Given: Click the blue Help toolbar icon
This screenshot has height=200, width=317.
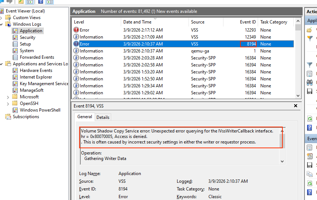Looking at the screenshot, I should (x=40, y=2).
